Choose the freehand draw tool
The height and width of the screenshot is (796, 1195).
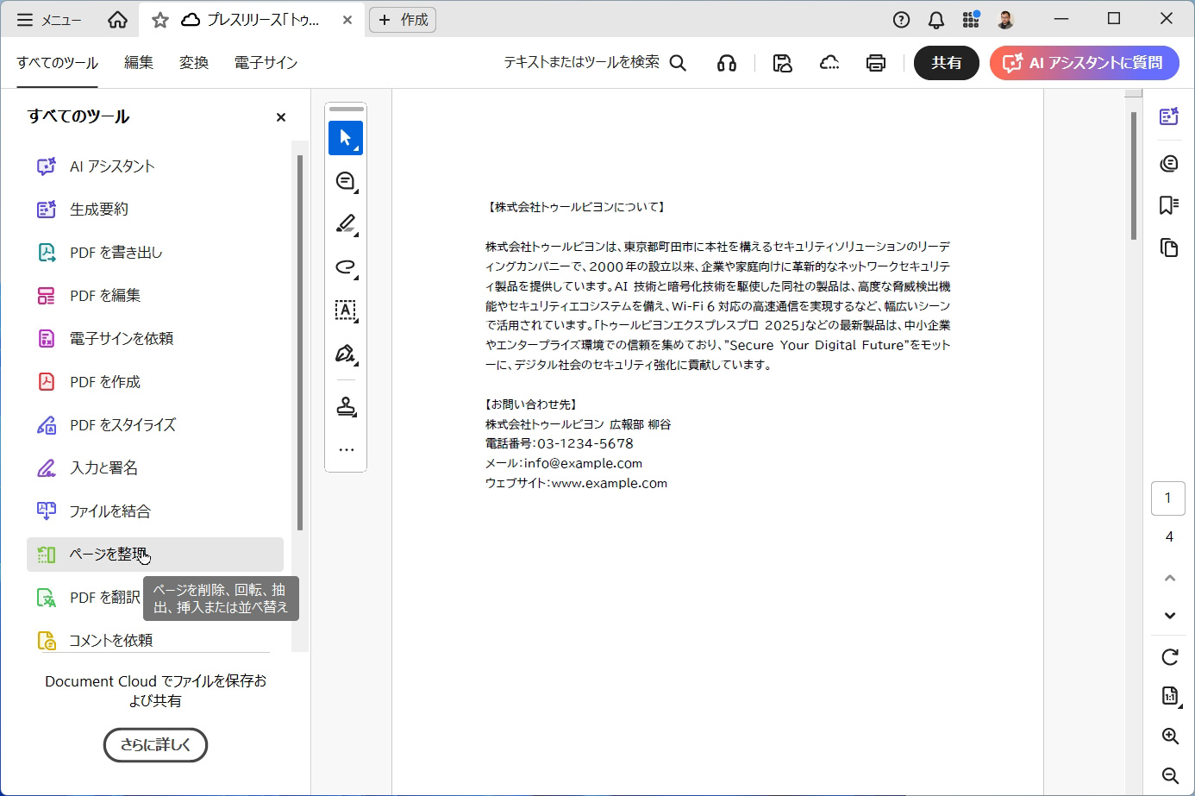pos(345,267)
